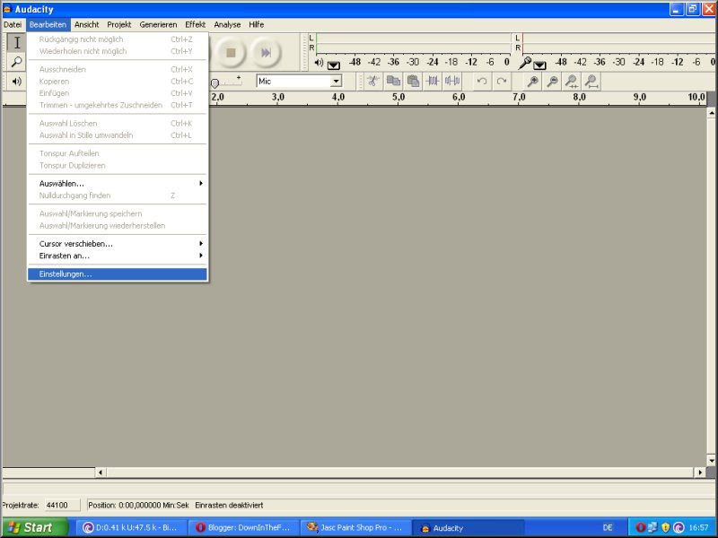
Task: Click the Silence selection icon
Action: tap(452, 82)
